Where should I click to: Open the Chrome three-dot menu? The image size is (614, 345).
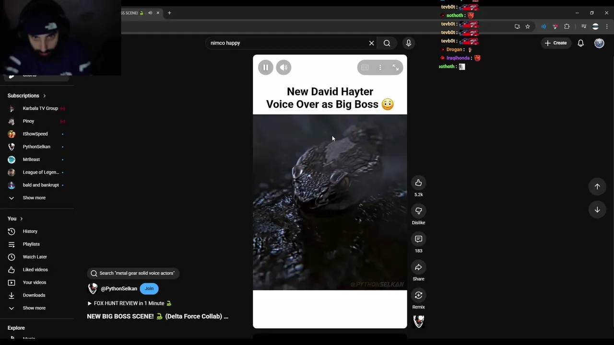607,26
